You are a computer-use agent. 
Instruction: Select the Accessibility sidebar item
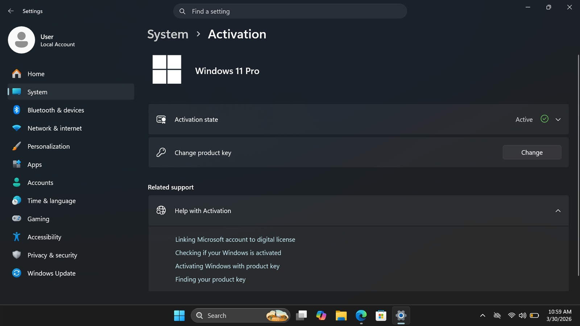click(71, 237)
